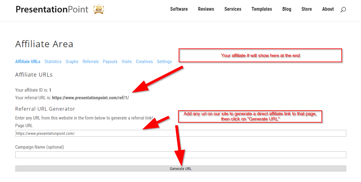This screenshot has width=361, height=182.
Task: Switch to the Payouts tab
Action: tap(110, 62)
